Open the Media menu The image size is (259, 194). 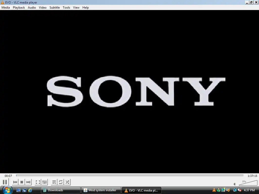click(x=6, y=8)
